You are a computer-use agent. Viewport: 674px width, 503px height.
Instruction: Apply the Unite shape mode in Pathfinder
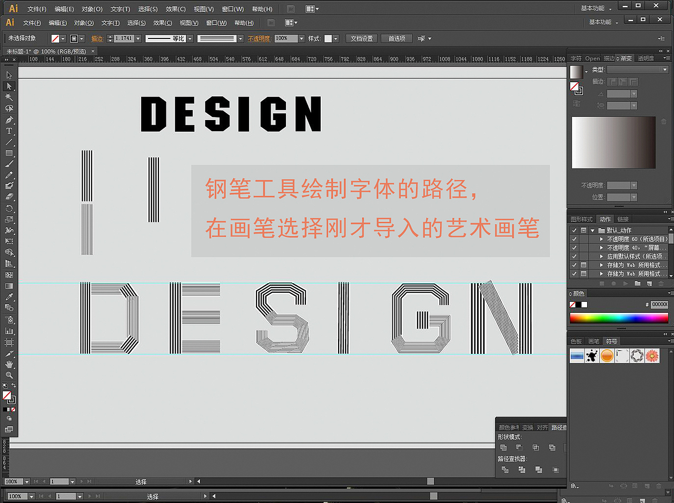coord(503,447)
